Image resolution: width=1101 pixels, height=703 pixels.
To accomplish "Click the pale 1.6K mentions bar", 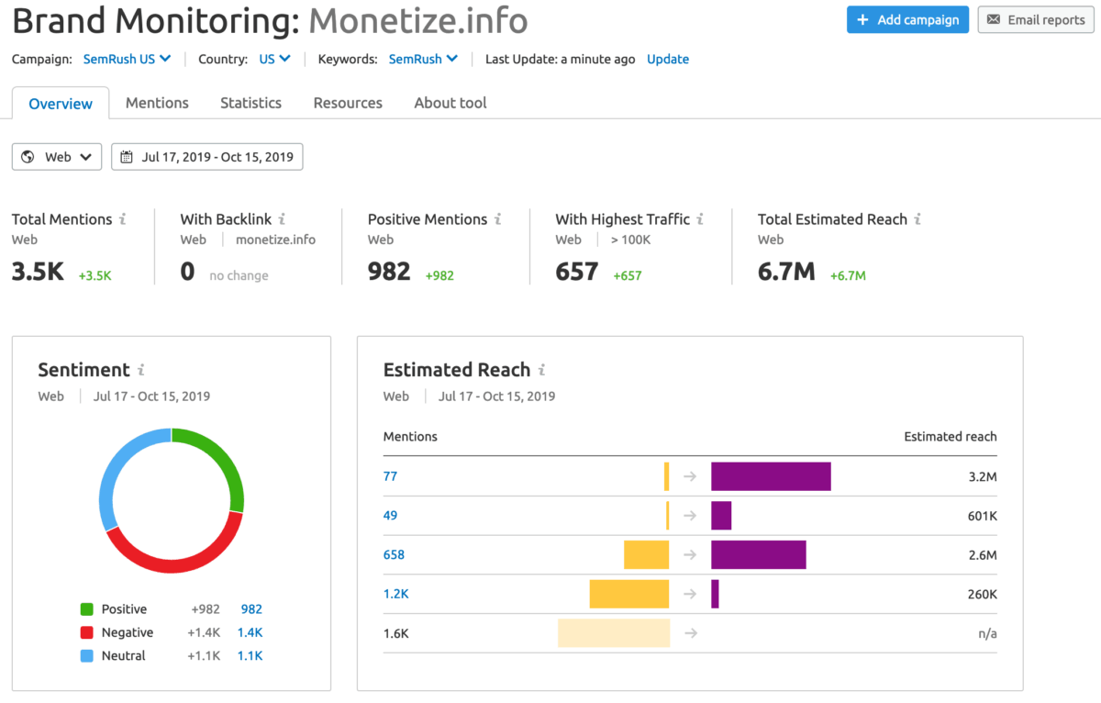I will tap(614, 633).
